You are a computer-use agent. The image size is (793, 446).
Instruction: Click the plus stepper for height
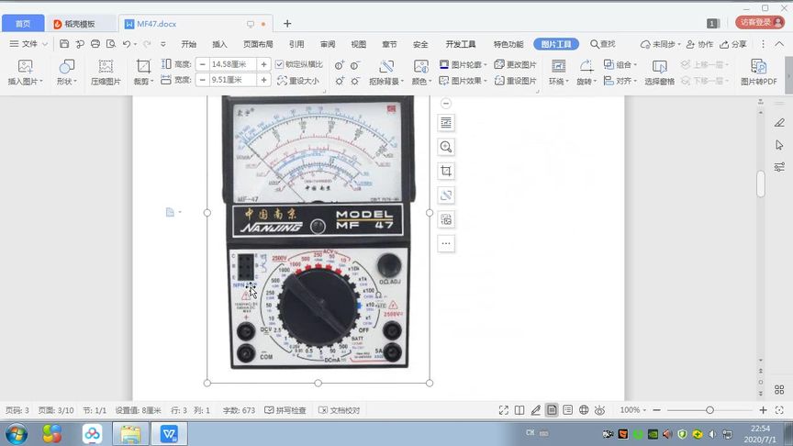pos(263,64)
